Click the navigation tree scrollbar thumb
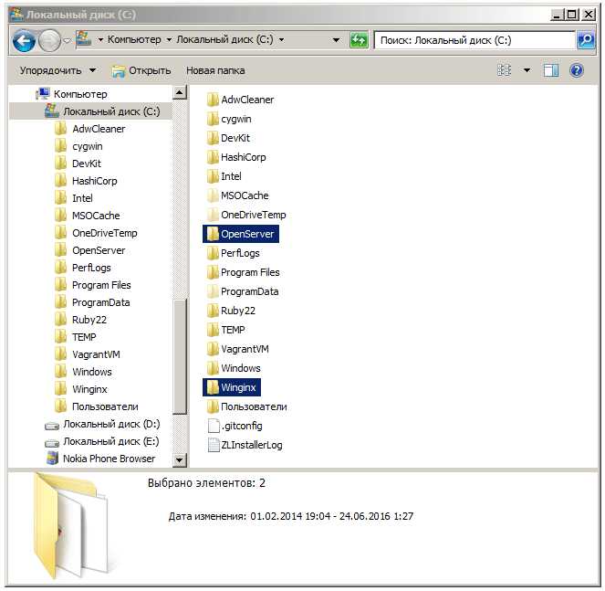The height and width of the screenshot is (591, 605). [x=180, y=356]
